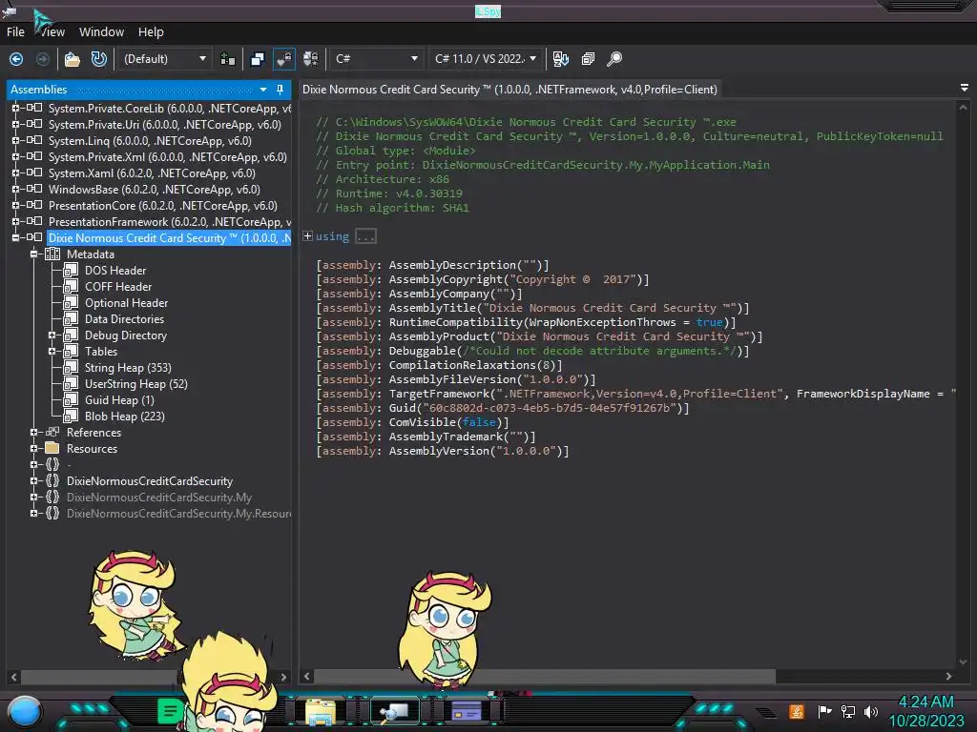Expand the using directives block
The image size is (977, 732).
click(307, 236)
